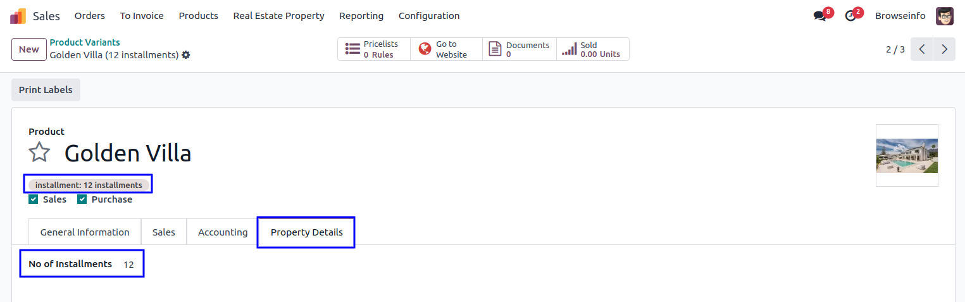The image size is (965, 302).
Task: Follow the Product Variants breadcrumb link
Action: pyautogui.click(x=85, y=42)
